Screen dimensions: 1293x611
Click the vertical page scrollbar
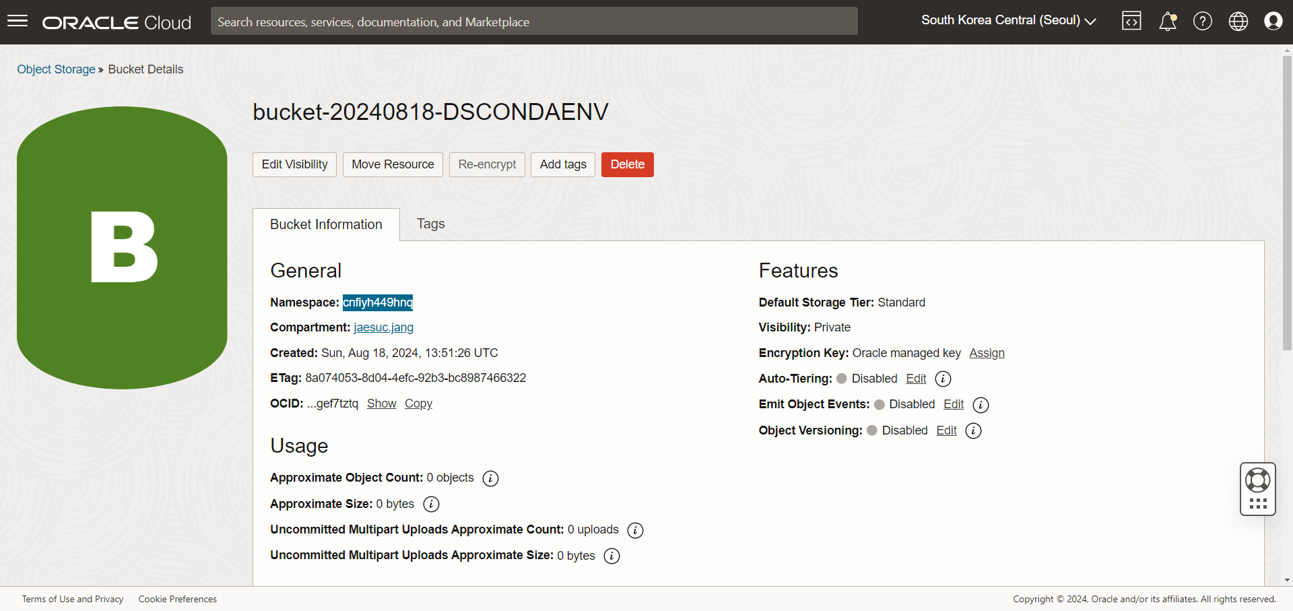pyautogui.click(x=1287, y=202)
